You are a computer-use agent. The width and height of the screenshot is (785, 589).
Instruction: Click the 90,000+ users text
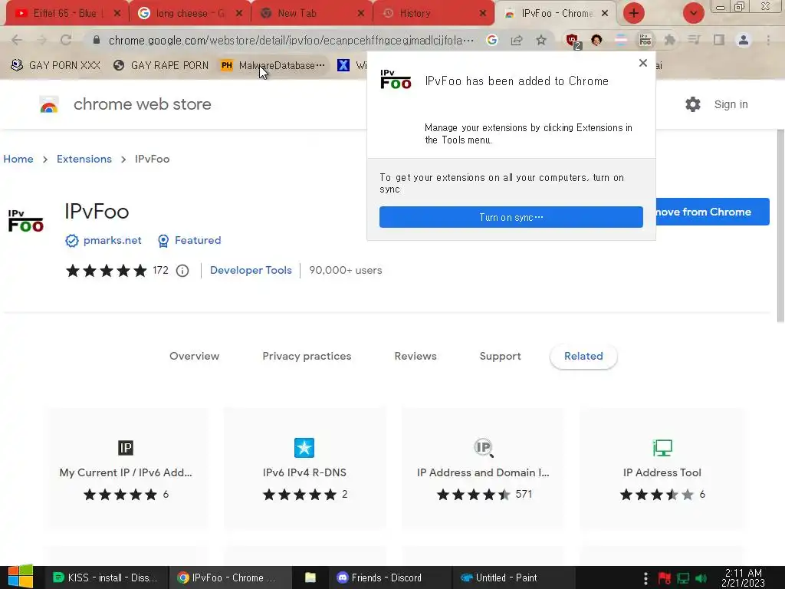pos(346,271)
